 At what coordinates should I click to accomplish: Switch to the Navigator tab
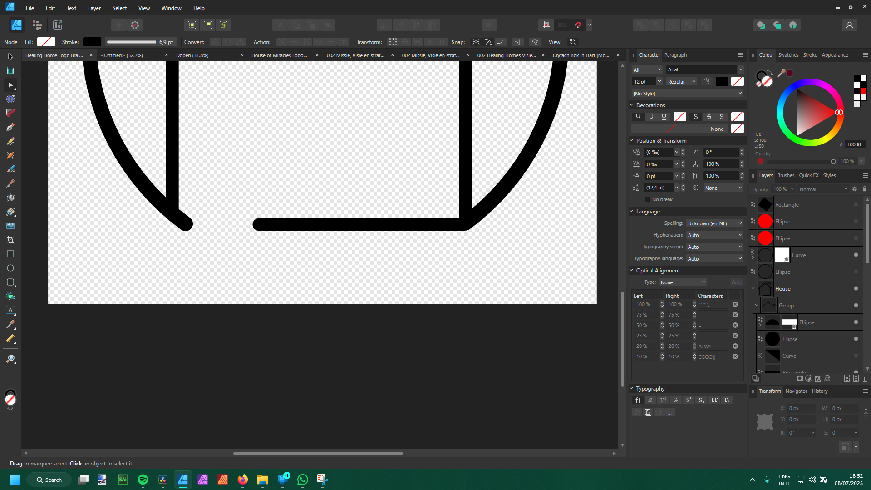pos(796,391)
